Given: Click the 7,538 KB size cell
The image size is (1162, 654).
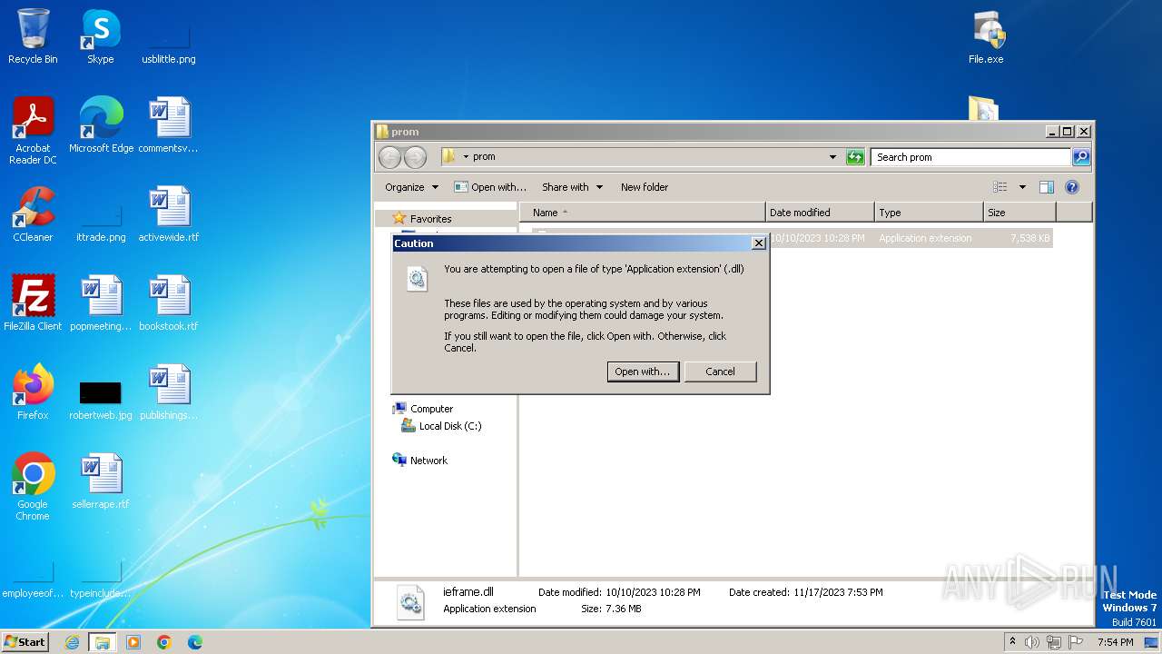Looking at the screenshot, I should click(x=1029, y=238).
